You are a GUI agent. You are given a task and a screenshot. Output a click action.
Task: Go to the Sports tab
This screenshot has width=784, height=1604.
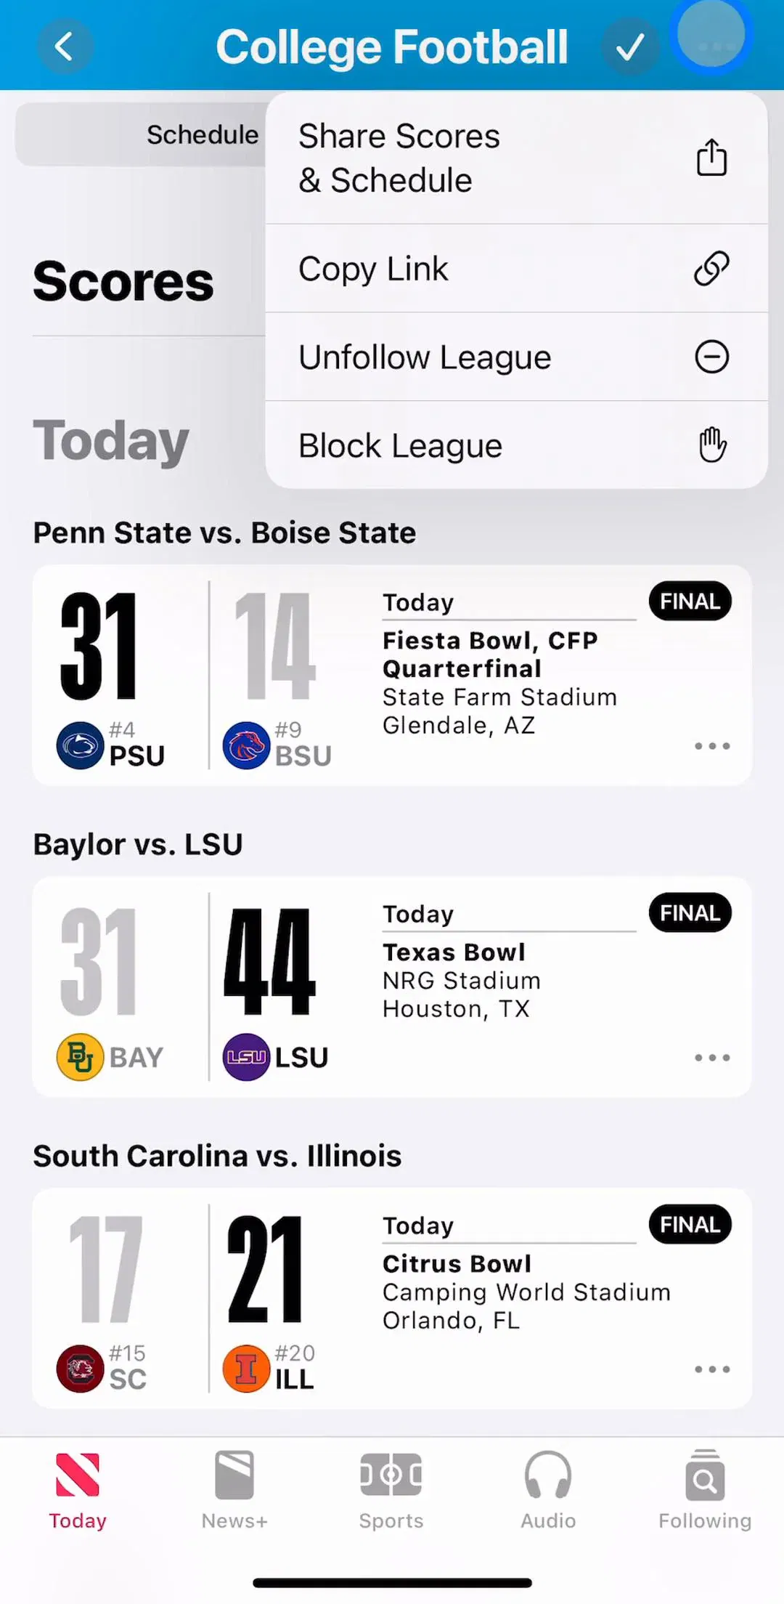point(391,1491)
